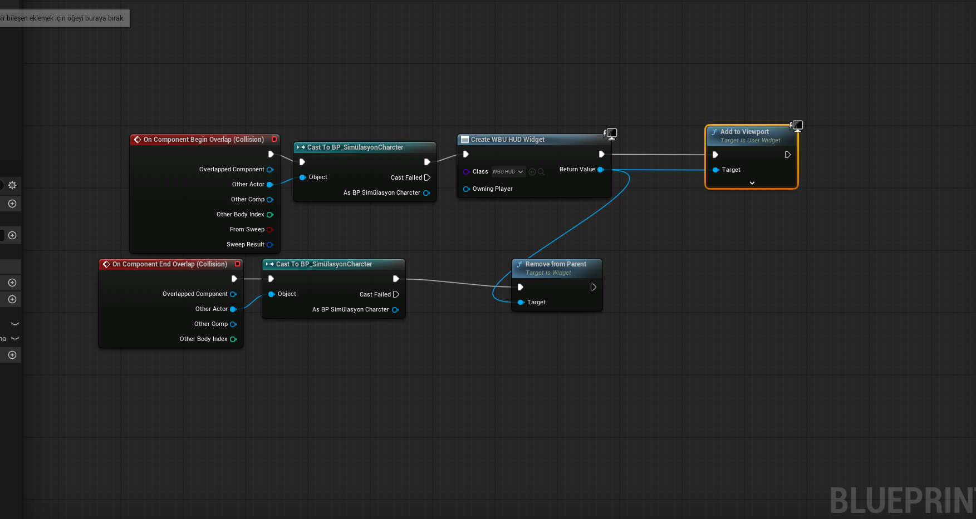The height and width of the screenshot is (519, 976).
Task: Click Other Body Index pin on Begin Overlap
Action: point(270,215)
